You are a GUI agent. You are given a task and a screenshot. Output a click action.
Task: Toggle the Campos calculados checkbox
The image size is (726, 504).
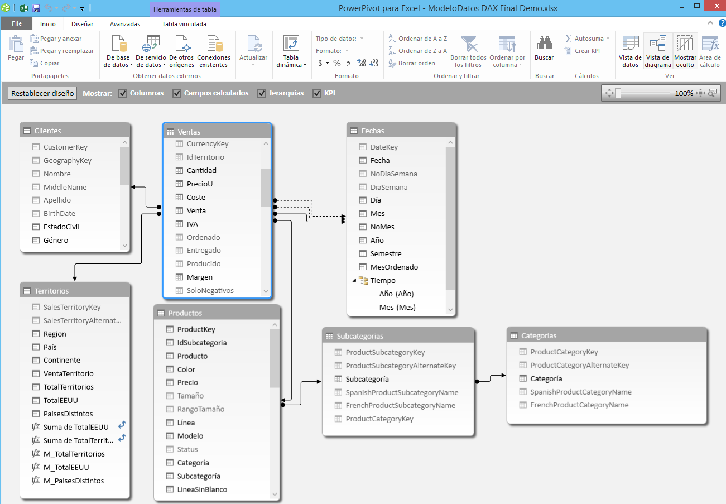177,93
